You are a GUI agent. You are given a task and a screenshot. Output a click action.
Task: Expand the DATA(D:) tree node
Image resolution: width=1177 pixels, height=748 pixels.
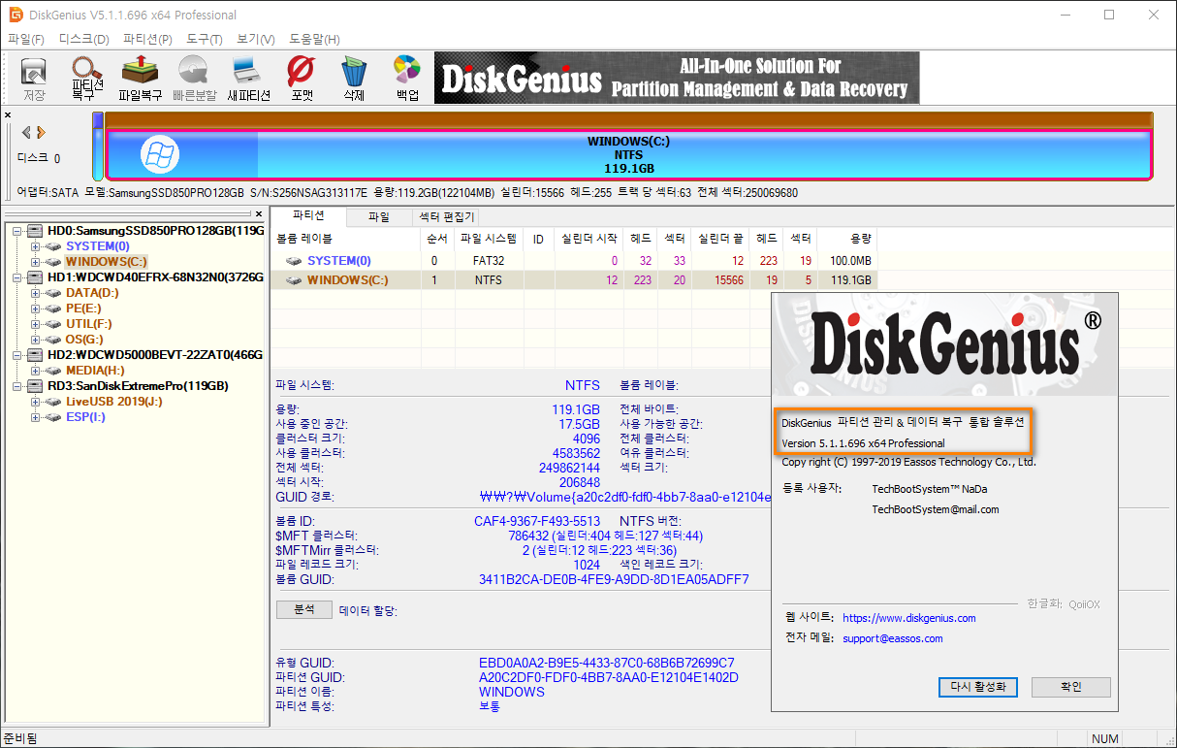36,293
